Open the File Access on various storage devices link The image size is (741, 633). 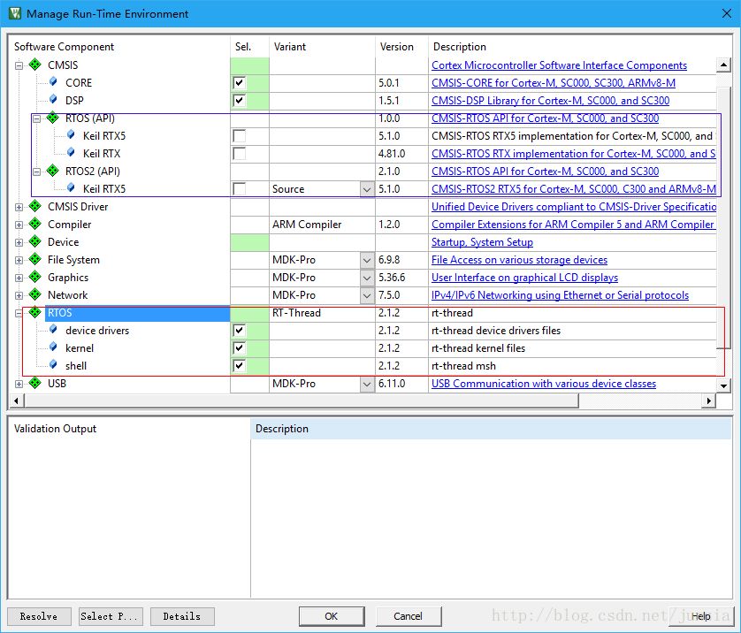point(519,260)
